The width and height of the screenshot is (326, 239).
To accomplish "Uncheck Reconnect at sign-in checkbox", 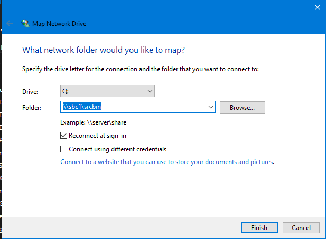I will [63, 136].
